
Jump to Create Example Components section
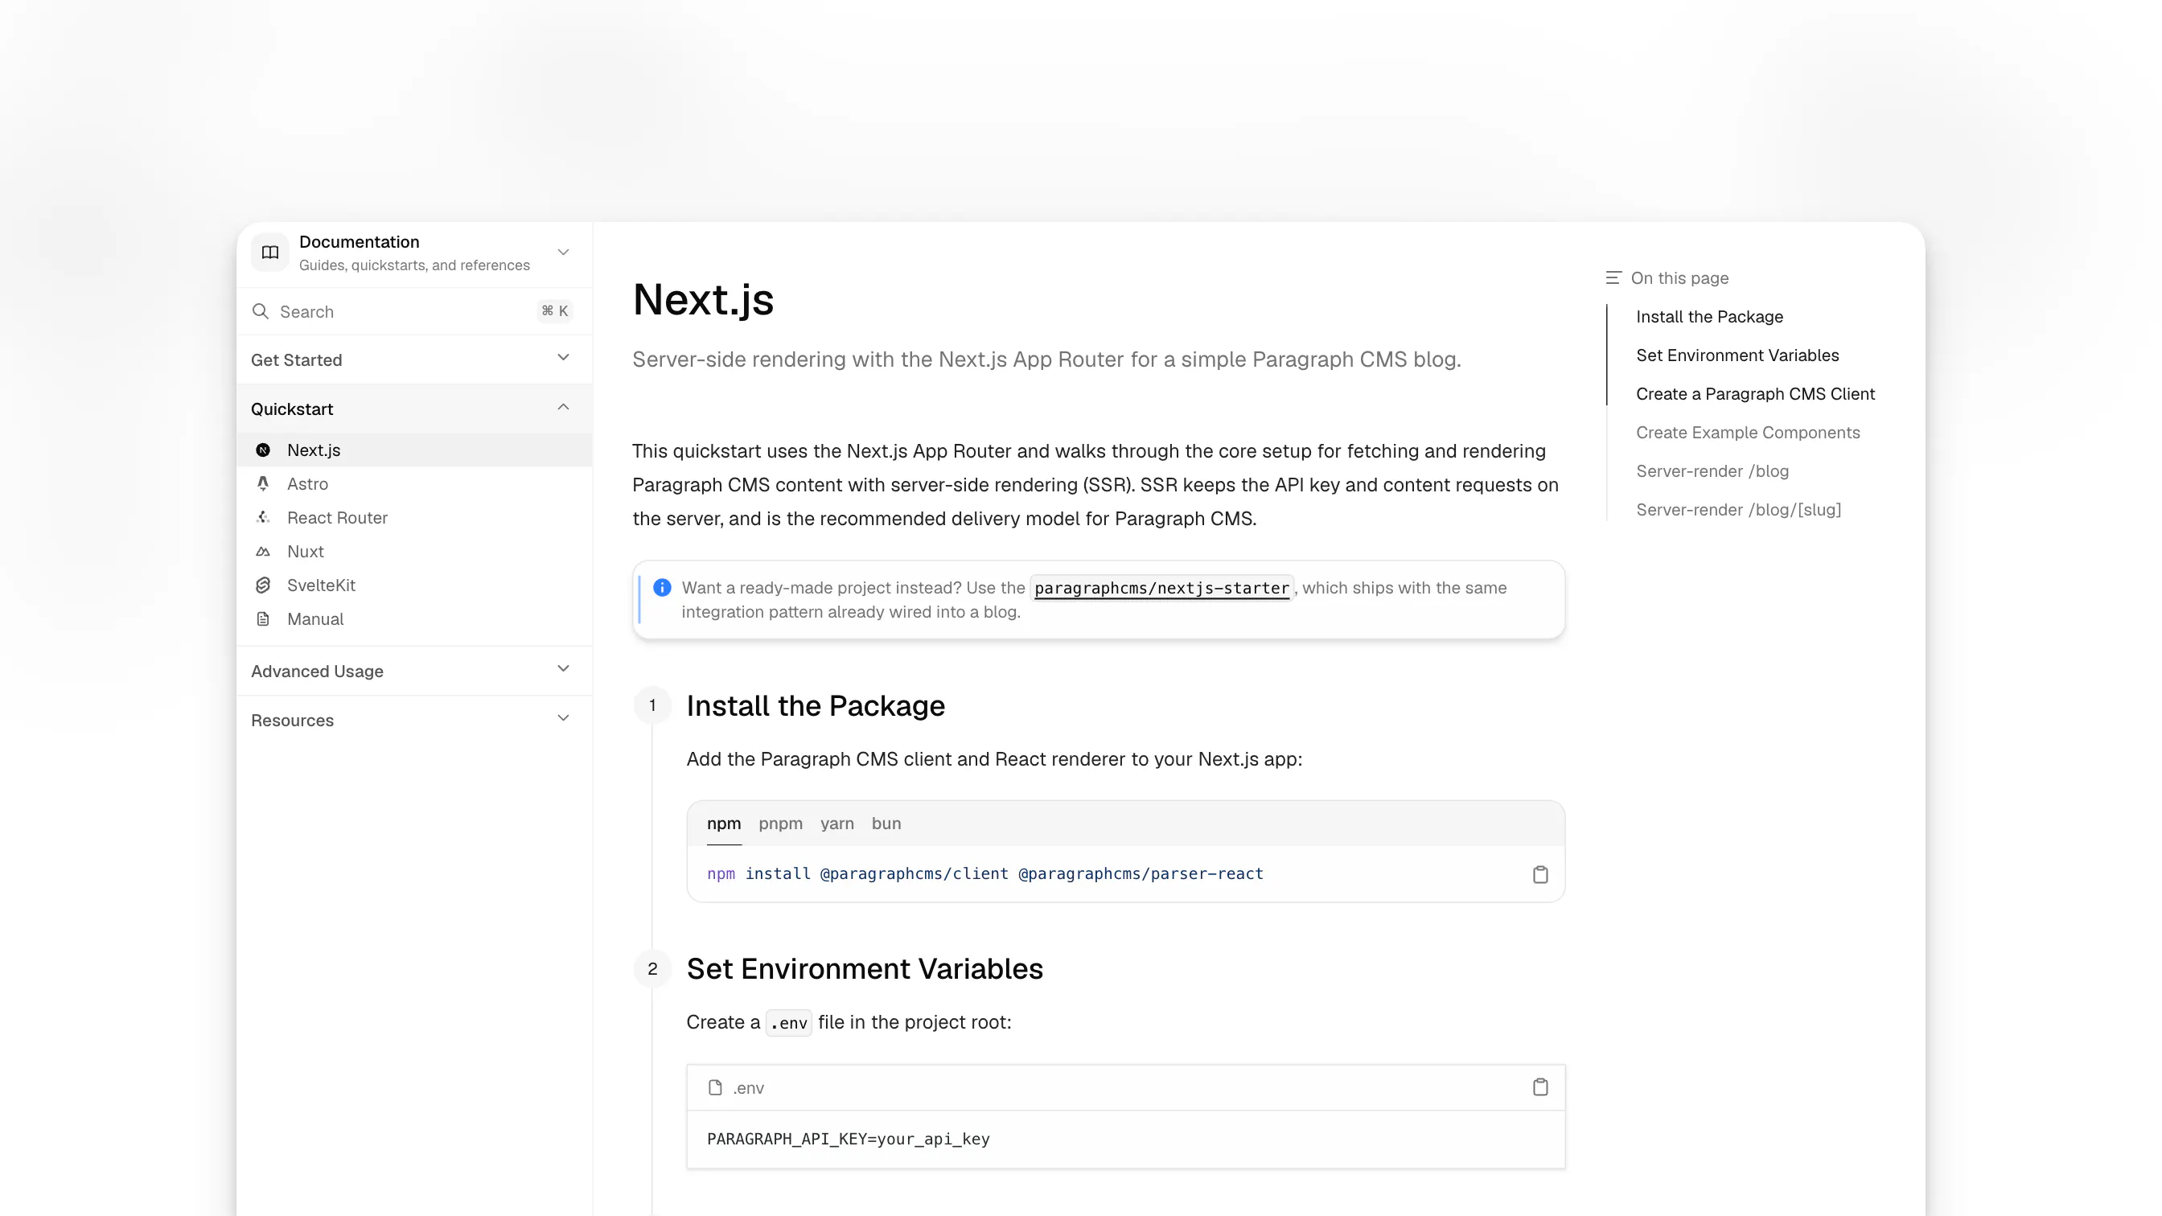tap(1748, 433)
